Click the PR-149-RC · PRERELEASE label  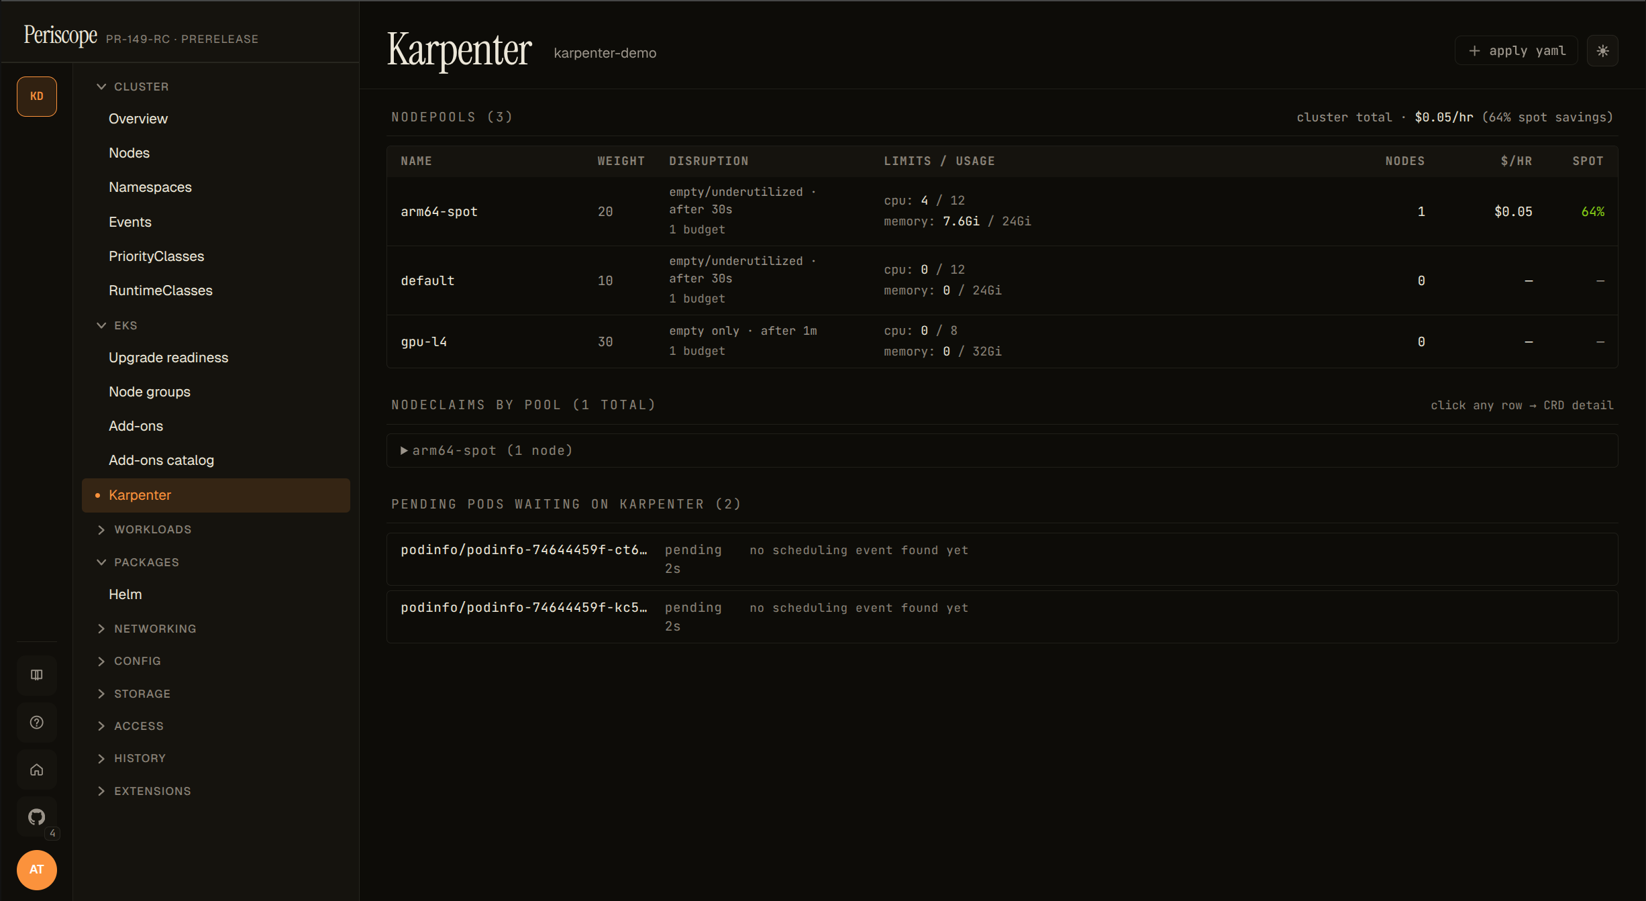(x=182, y=39)
